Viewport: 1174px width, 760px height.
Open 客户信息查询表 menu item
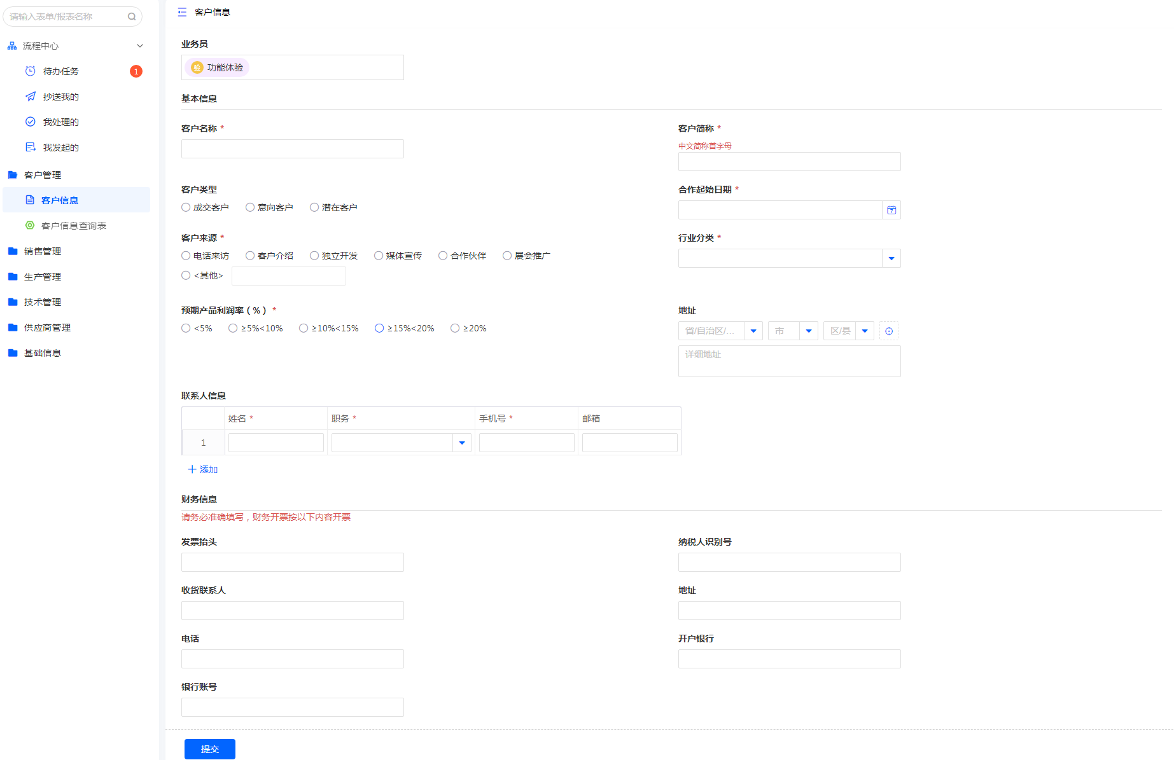point(76,226)
